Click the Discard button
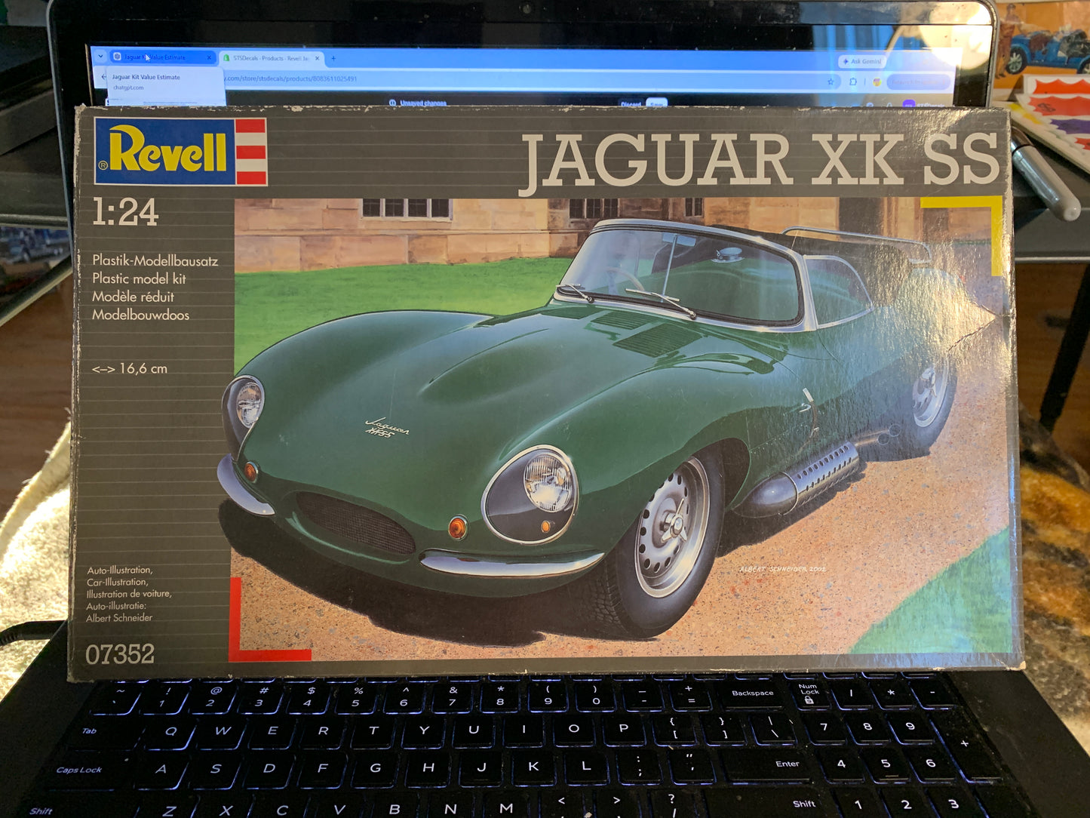1090x818 pixels. pos(631,104)
